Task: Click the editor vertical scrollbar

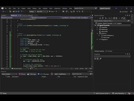Action: click(x=92, y=43)
